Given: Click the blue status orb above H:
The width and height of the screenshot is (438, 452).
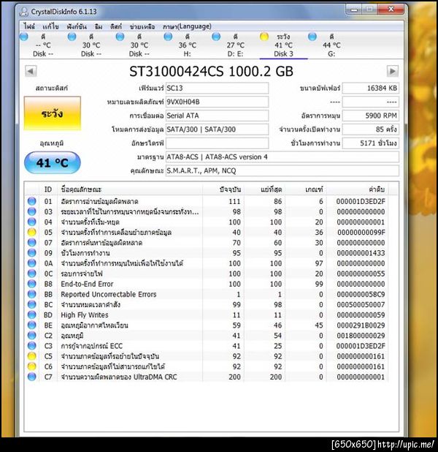Looking at the screenshot, I should point(168,37).
